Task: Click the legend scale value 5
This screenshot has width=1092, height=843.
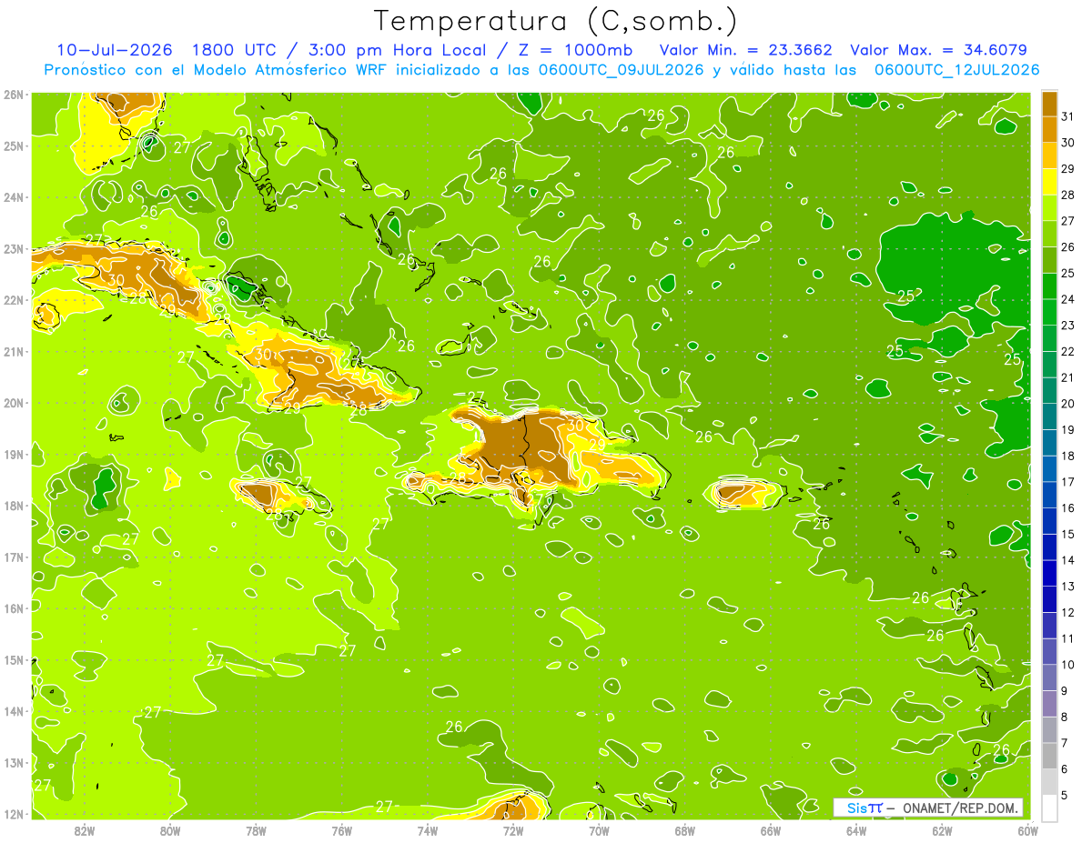Action: 1065,795
